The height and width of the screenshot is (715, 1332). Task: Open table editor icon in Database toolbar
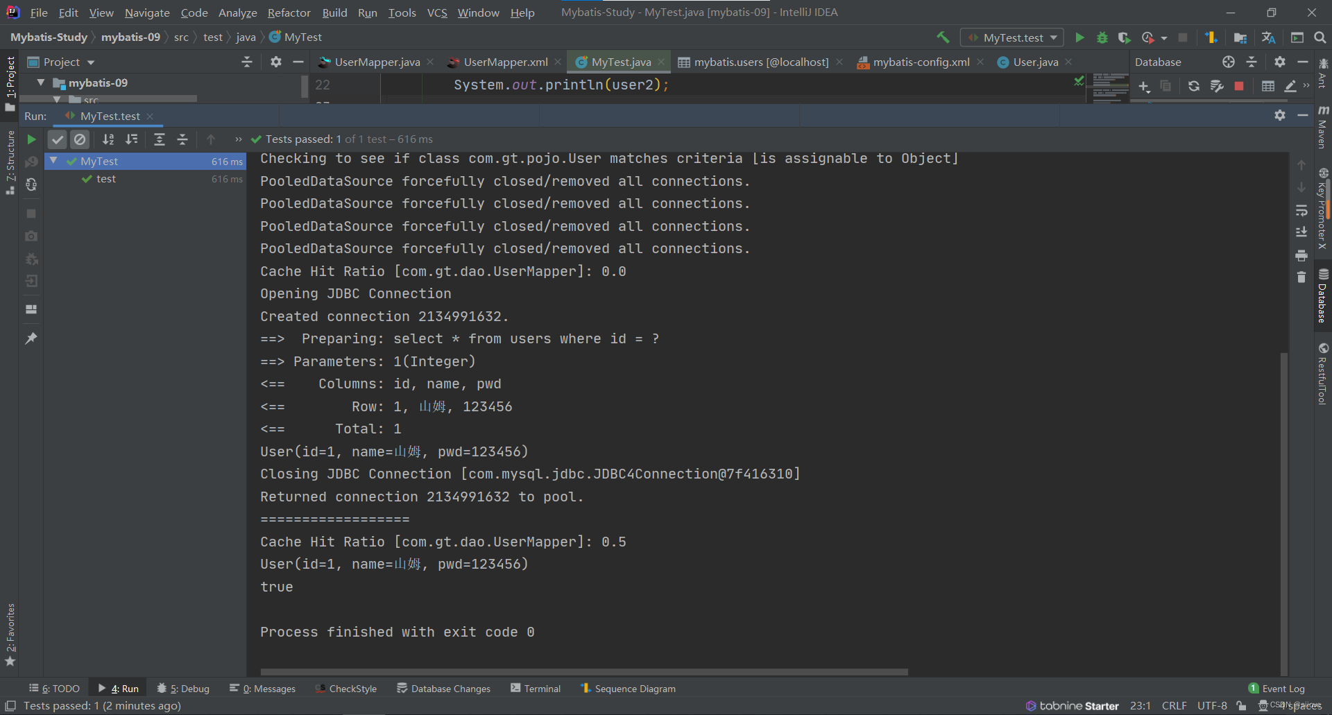pyautogui.click(x=1268, y=86)
